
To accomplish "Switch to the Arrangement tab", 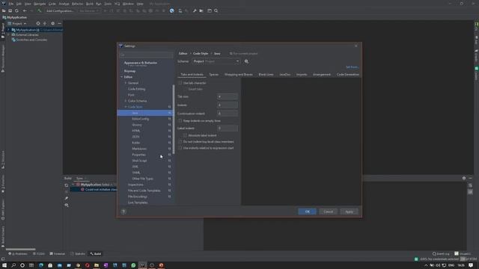I will coord(322,75).
